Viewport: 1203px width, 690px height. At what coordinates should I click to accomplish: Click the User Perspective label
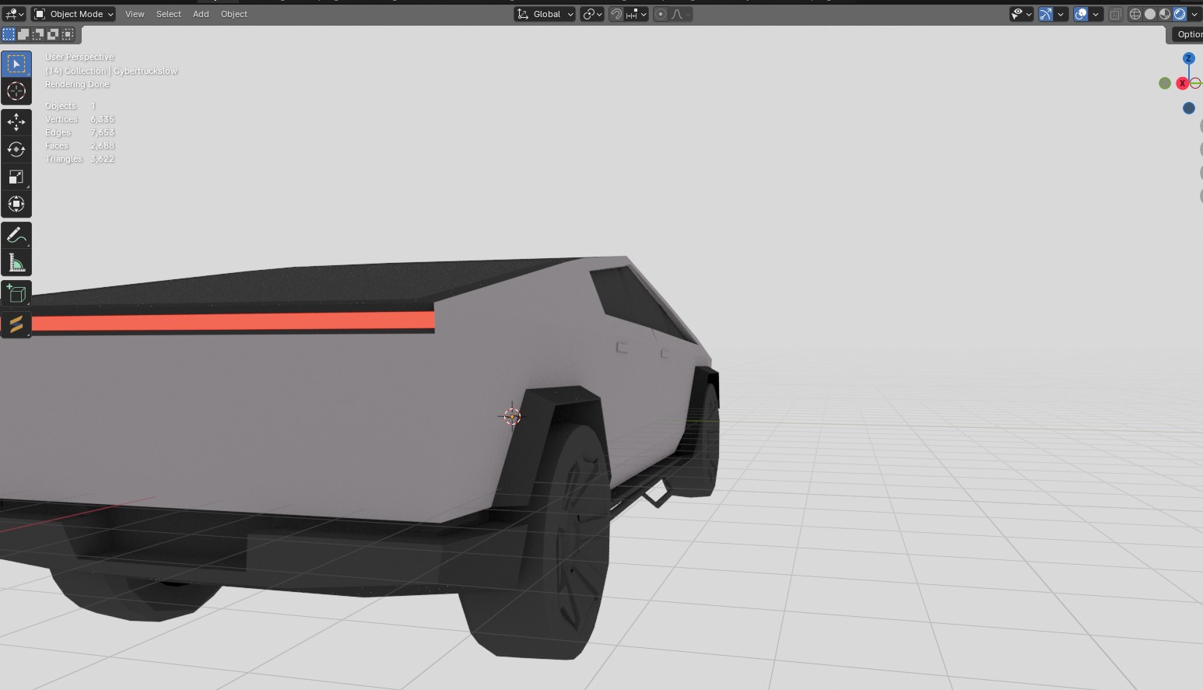(x=79, y=57)
